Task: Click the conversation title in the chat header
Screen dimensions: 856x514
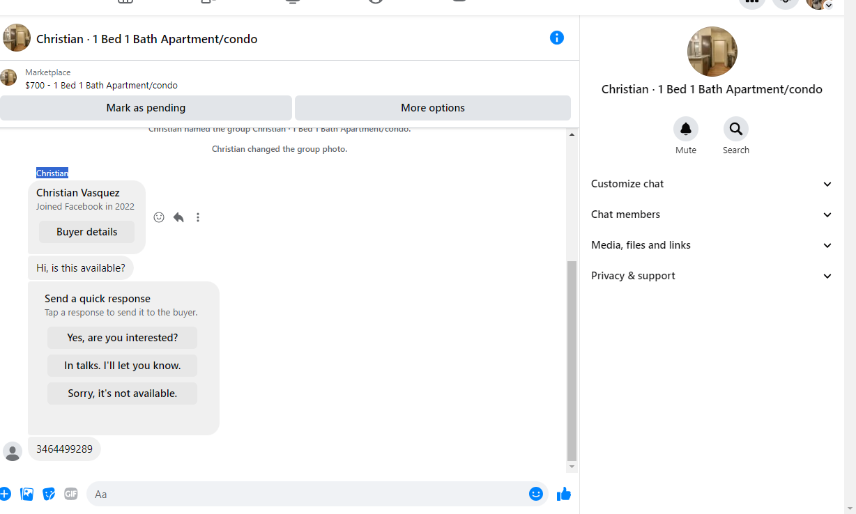Action: pyautogui.click(x=147, y=39)
